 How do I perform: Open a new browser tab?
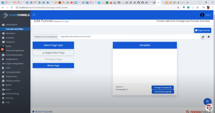point(187,2)
